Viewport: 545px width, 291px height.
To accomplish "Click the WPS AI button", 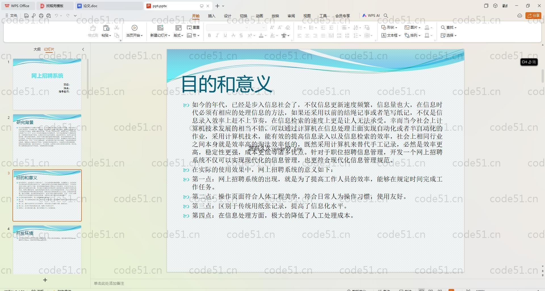I will click(371, 16).
